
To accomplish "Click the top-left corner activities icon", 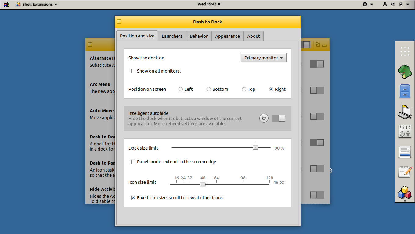I will coord(7,4).
